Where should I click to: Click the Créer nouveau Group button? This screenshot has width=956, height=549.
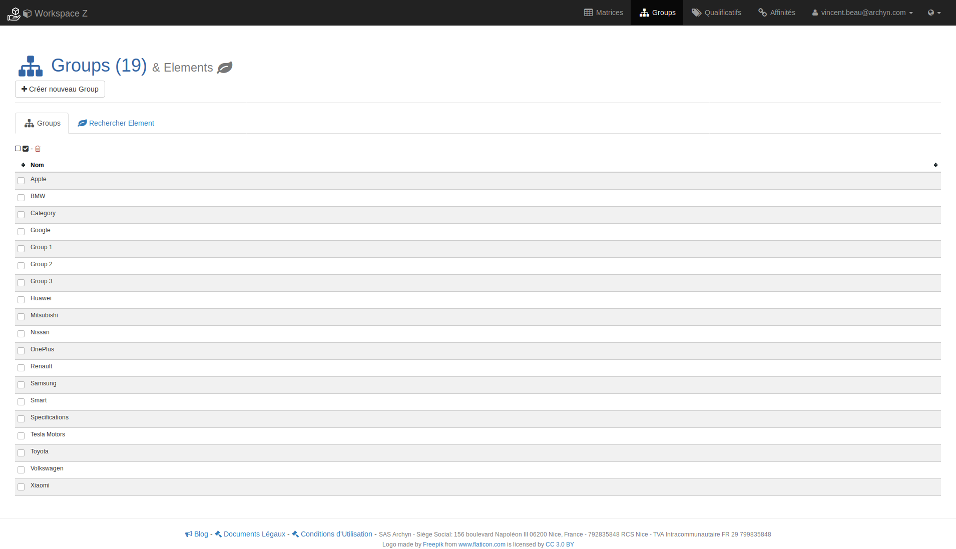tap(60, 89)
